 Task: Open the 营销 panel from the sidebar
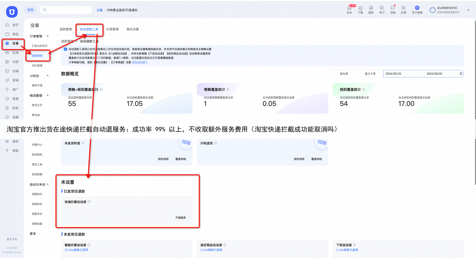pos(13,80)
